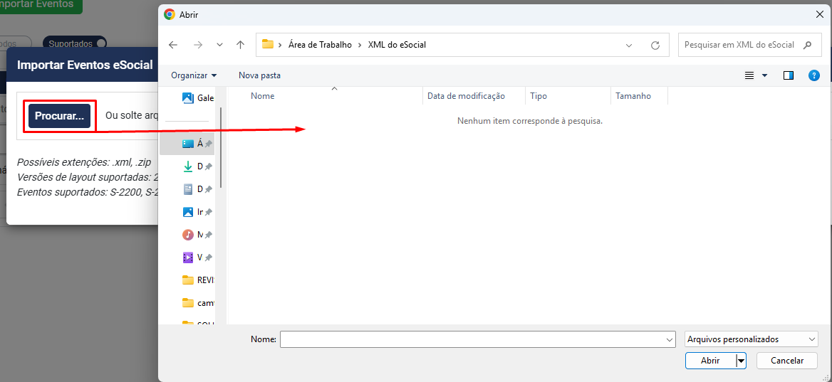
Task: Toggle the preview pane icon
Action: [789, 75]
